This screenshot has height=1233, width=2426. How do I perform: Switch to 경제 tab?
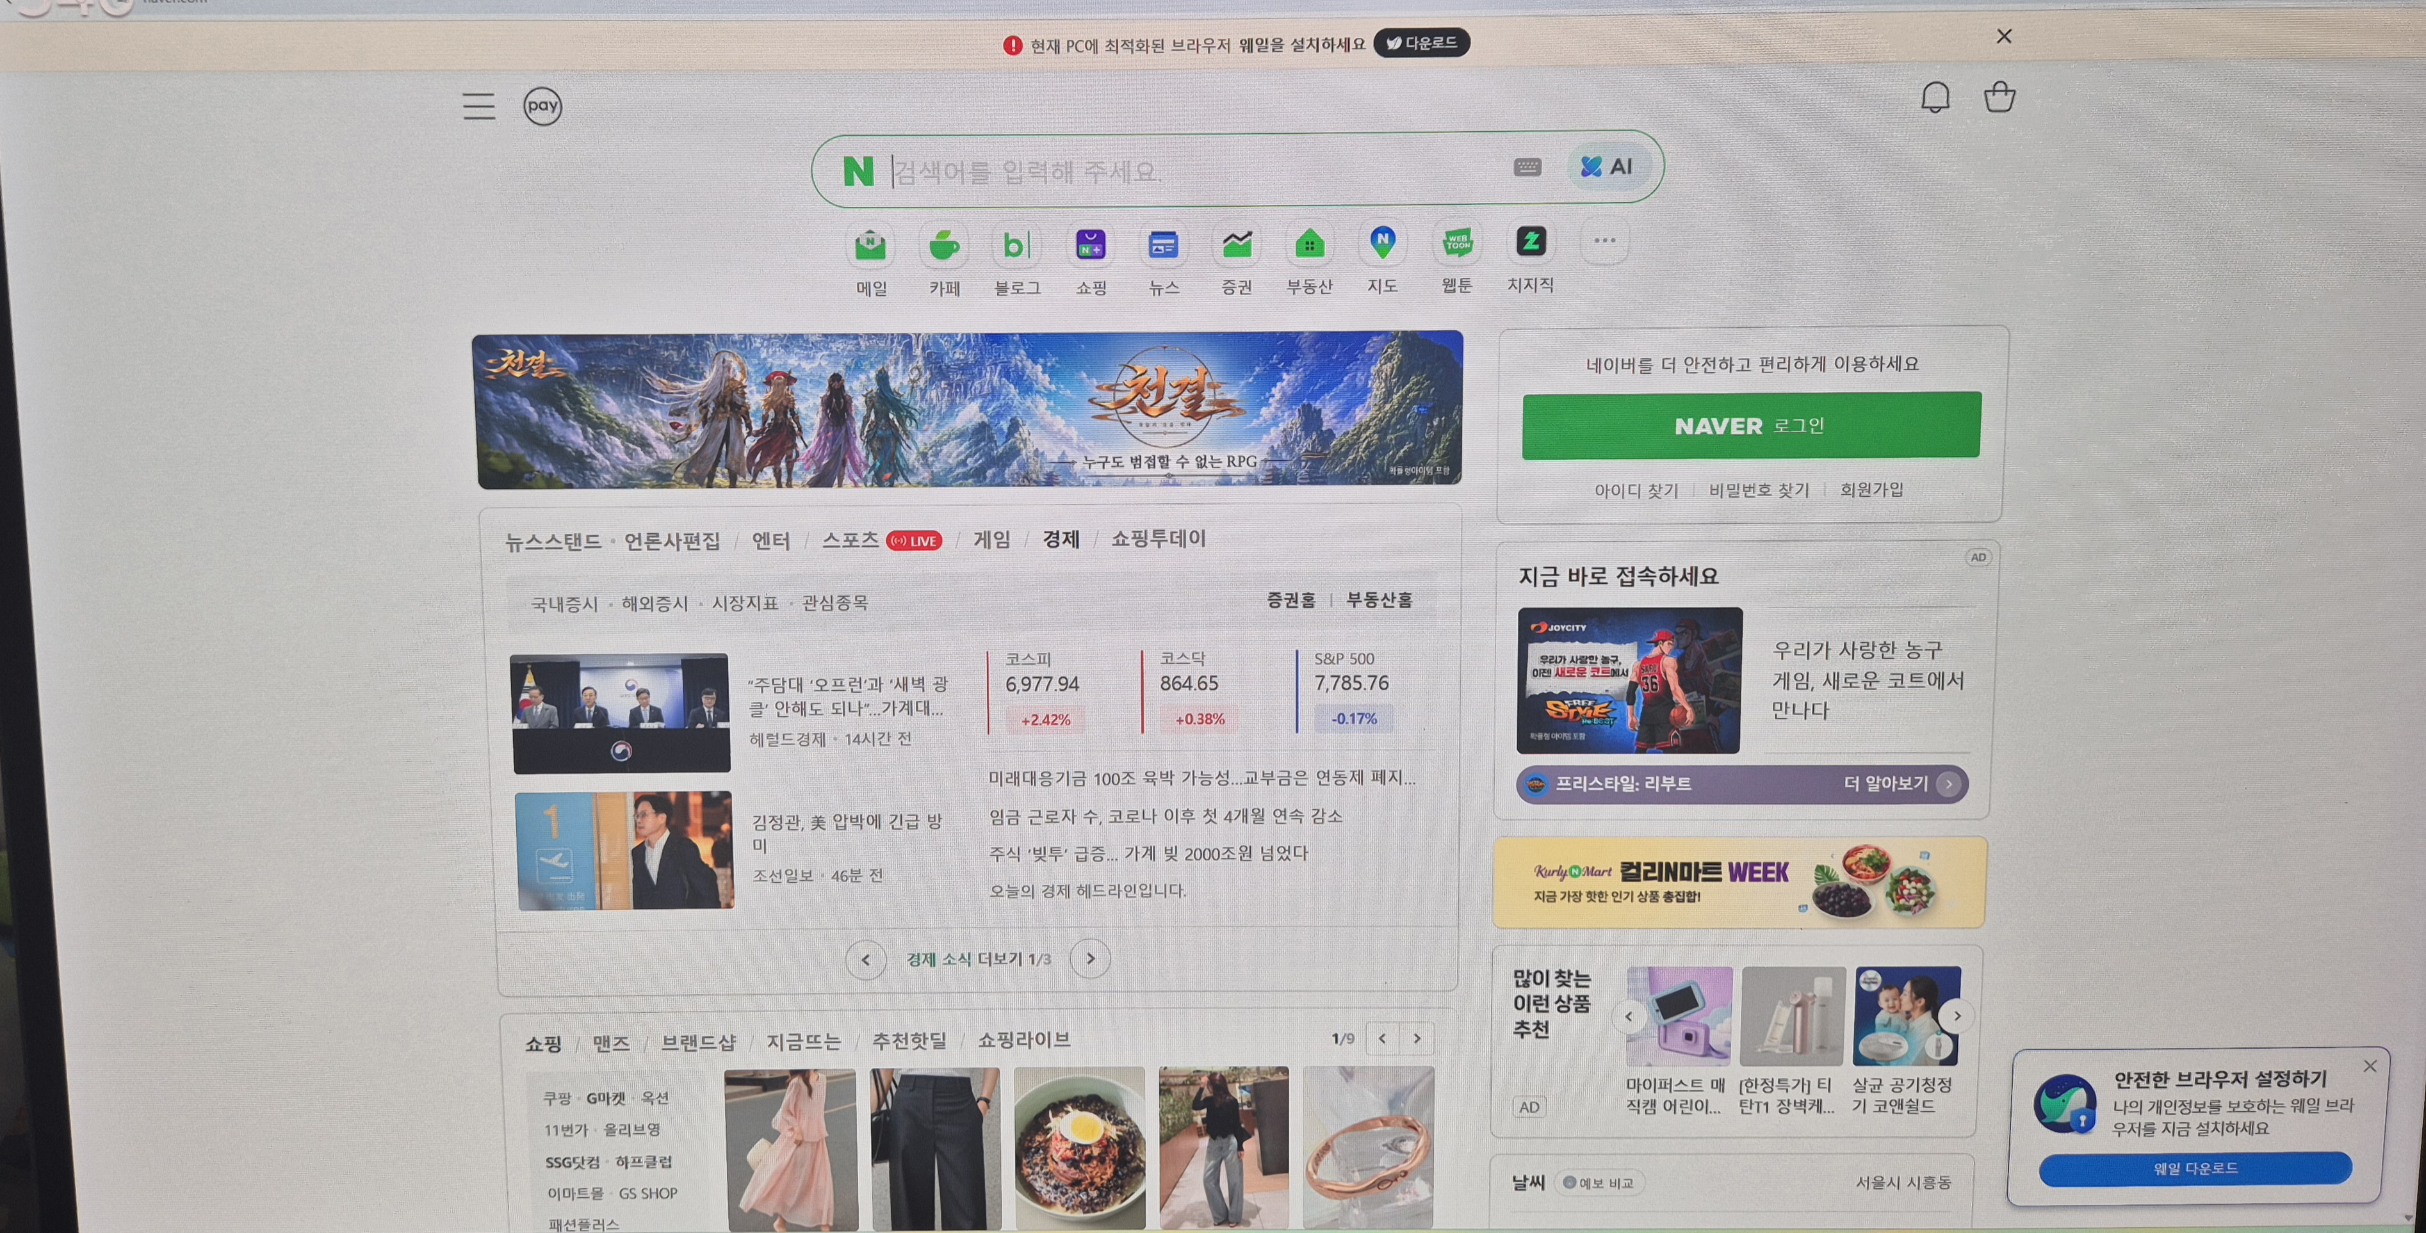click(1061, 538)
